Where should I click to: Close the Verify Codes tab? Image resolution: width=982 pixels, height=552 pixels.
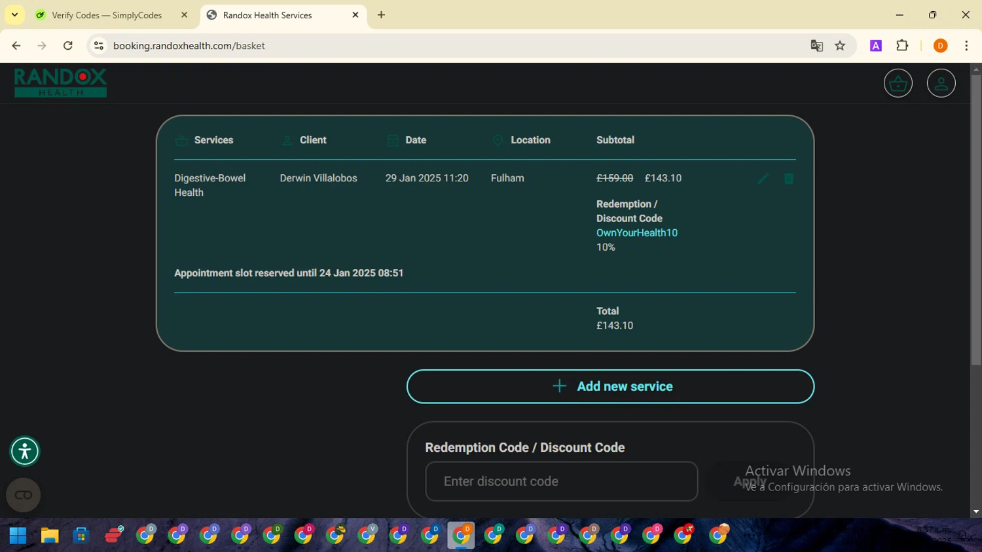[184, 15]
